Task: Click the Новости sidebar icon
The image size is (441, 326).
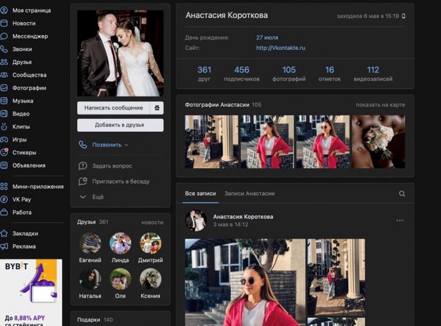Action: tap(4, 24)
